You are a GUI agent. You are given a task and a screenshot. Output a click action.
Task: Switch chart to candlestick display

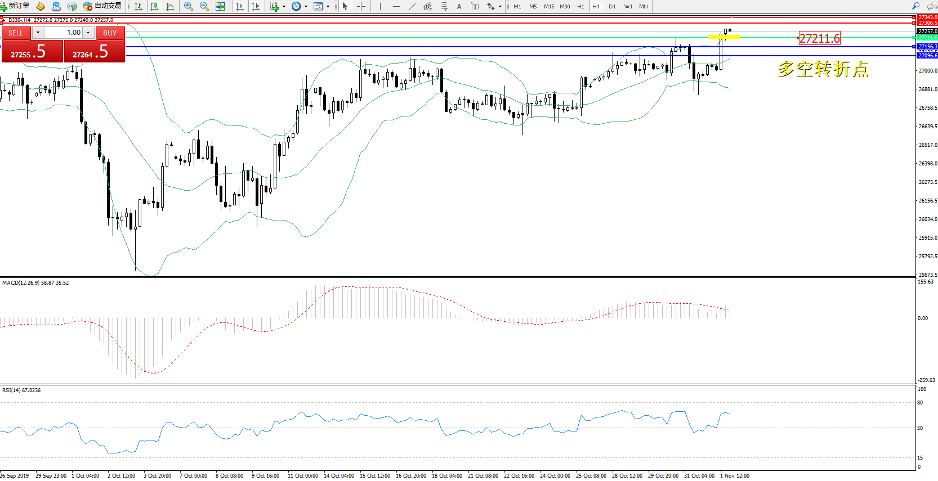coord(154,6)
